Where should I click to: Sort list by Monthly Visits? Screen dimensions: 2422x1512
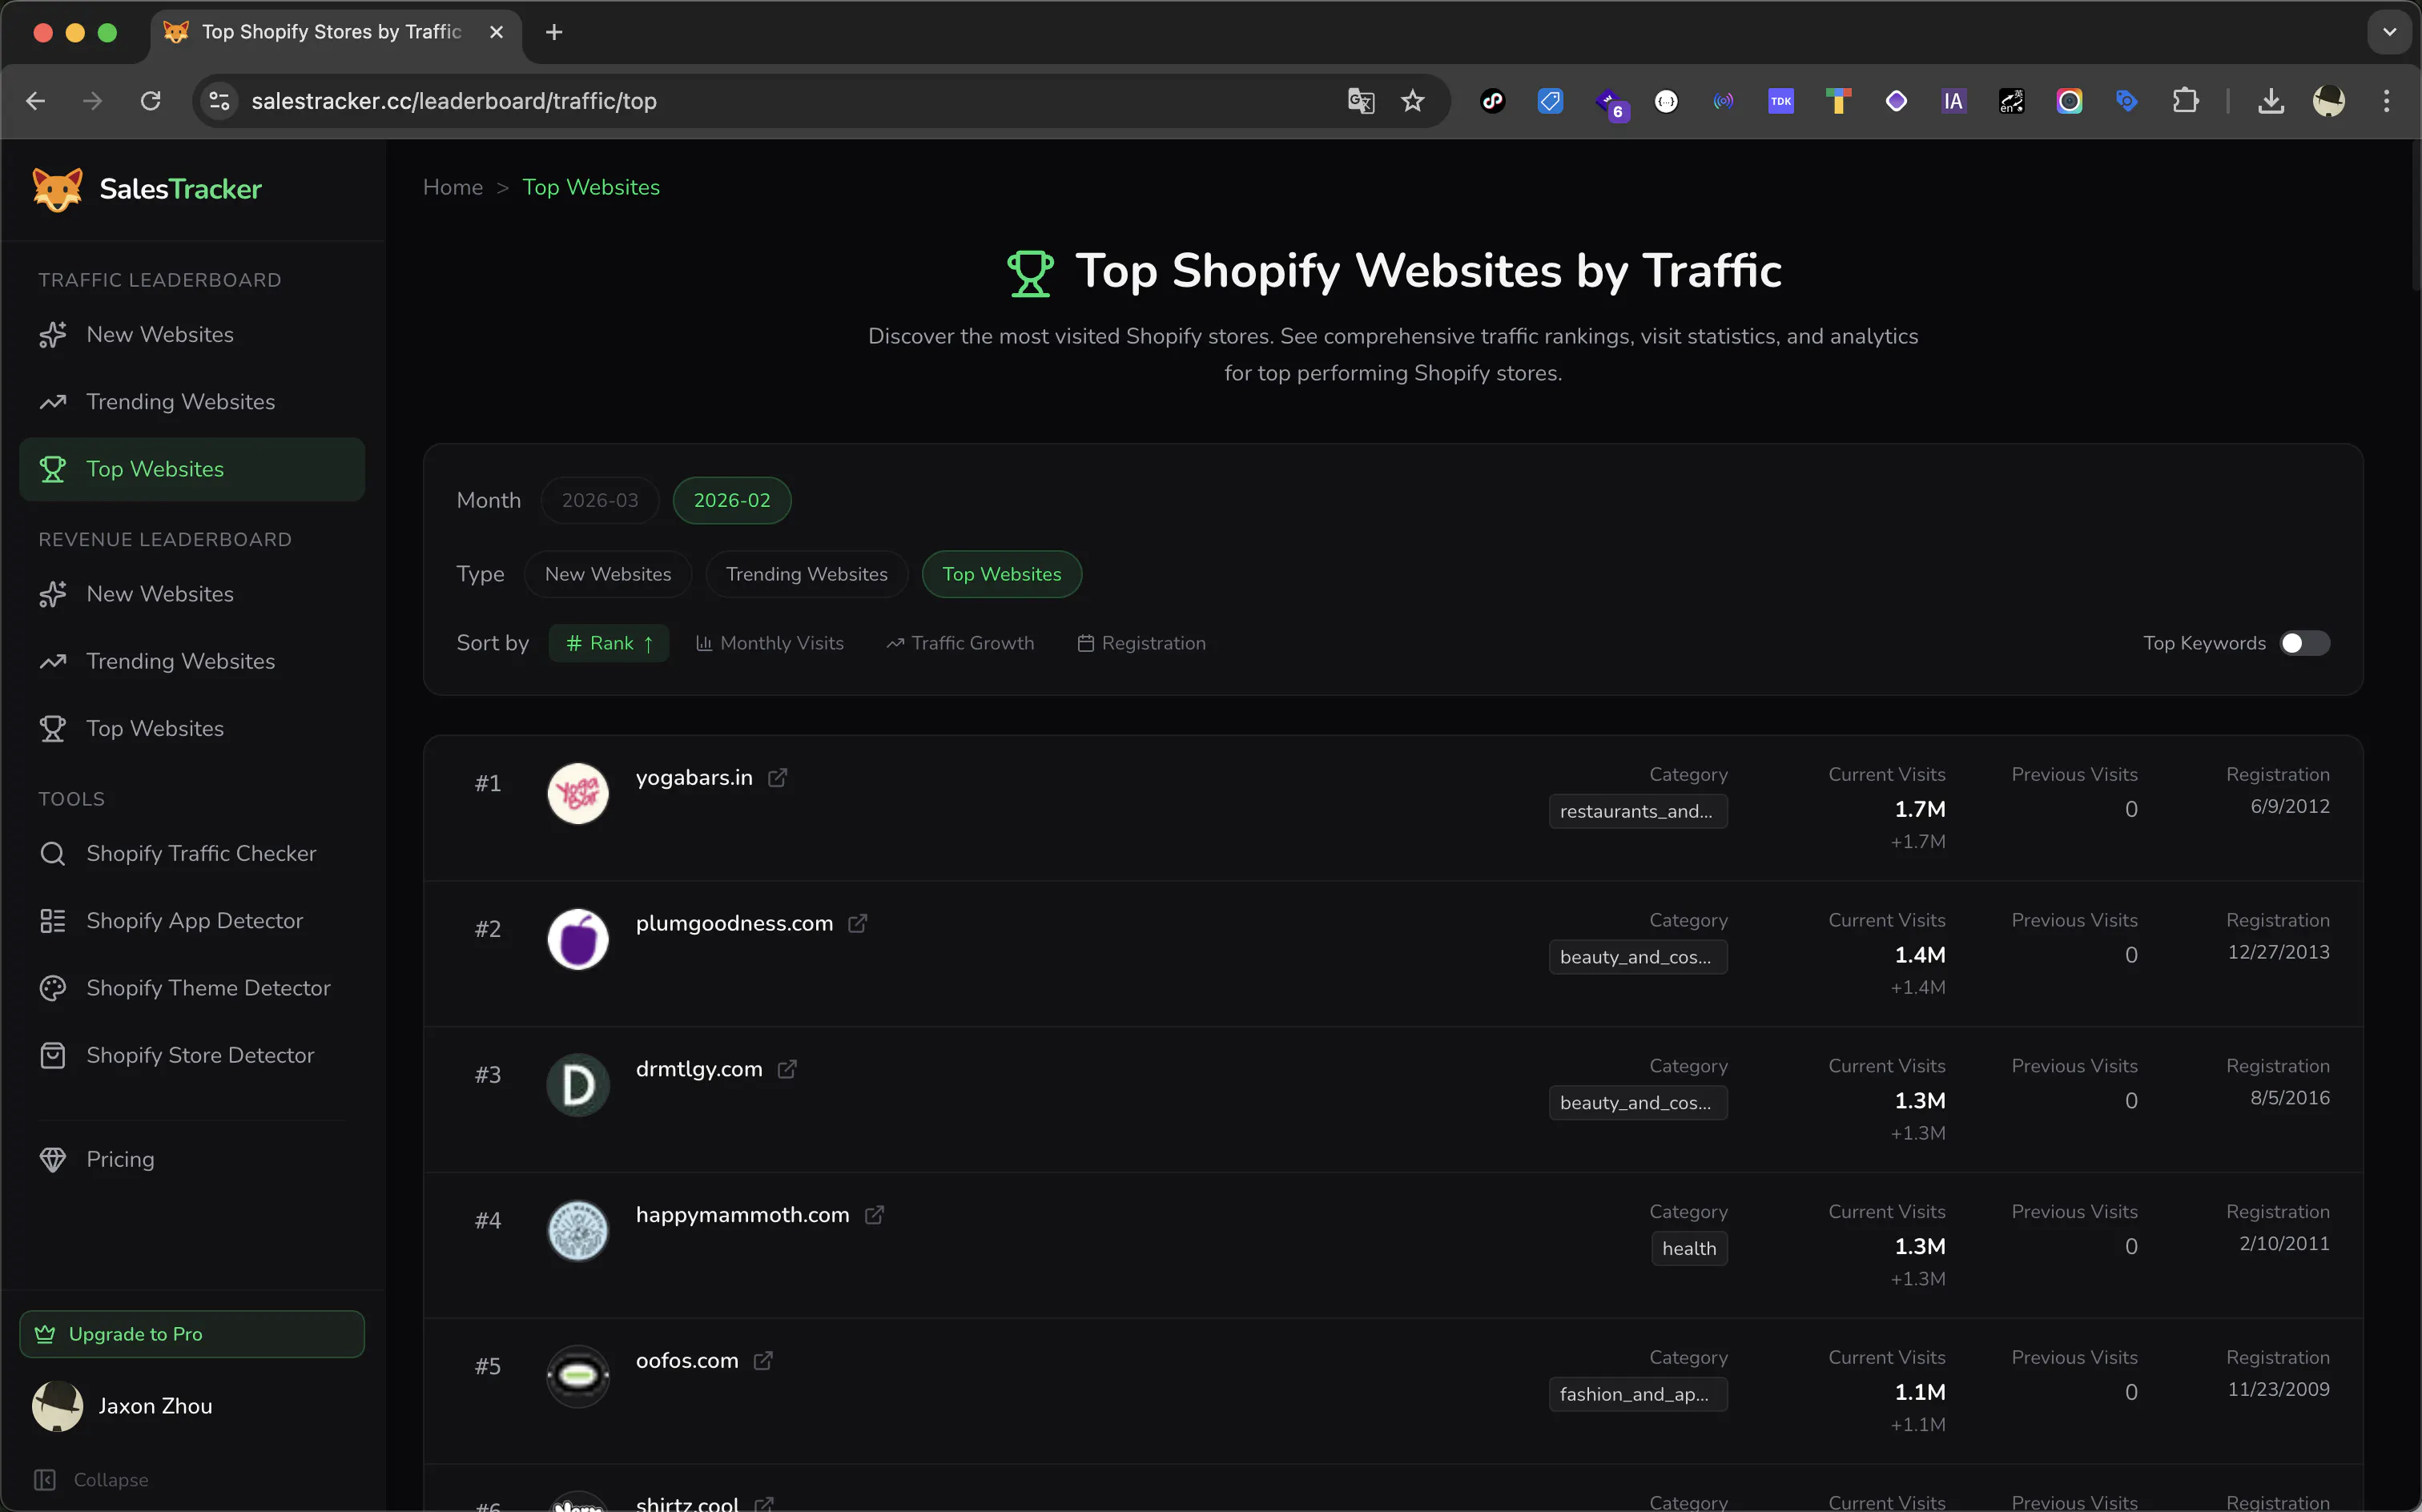[770, 643]
